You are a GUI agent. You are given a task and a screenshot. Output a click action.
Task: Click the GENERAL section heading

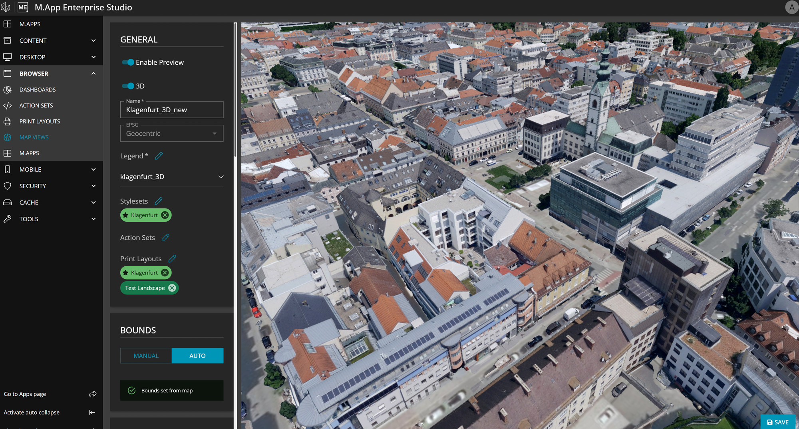point(139,40)
